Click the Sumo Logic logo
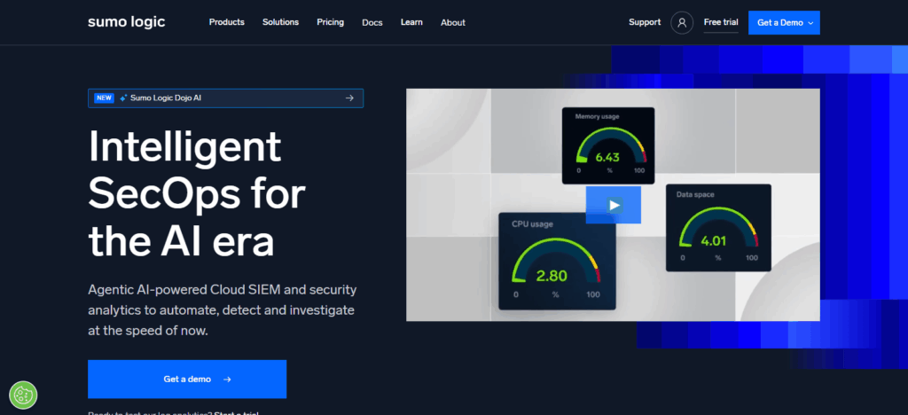Image resolution: width=908 pixels, height=415 pixels. [x=126, y=22]
